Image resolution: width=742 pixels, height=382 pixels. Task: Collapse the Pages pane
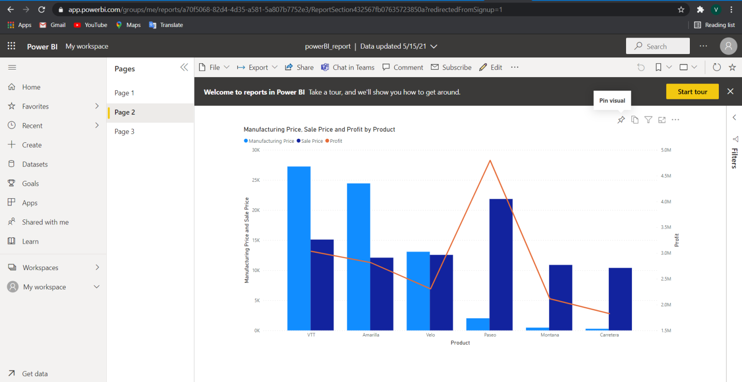184,68
